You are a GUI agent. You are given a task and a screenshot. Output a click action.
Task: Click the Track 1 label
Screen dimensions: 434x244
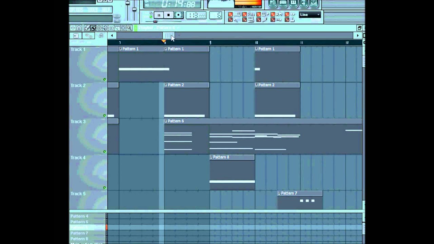point(78,49)
